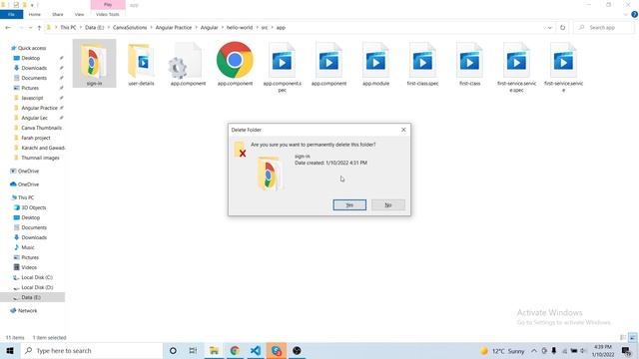The height and width of the screenshot is (359, 639).
Task: Open Task View on the taskbar
Action: (x=193, y=350)
